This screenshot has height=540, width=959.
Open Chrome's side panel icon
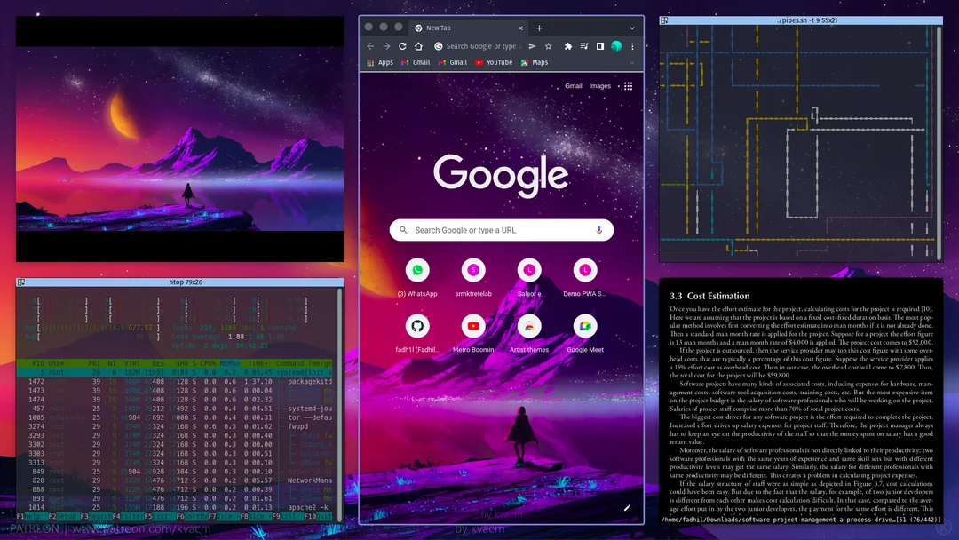pyautogui.click(x=600, y=45)
